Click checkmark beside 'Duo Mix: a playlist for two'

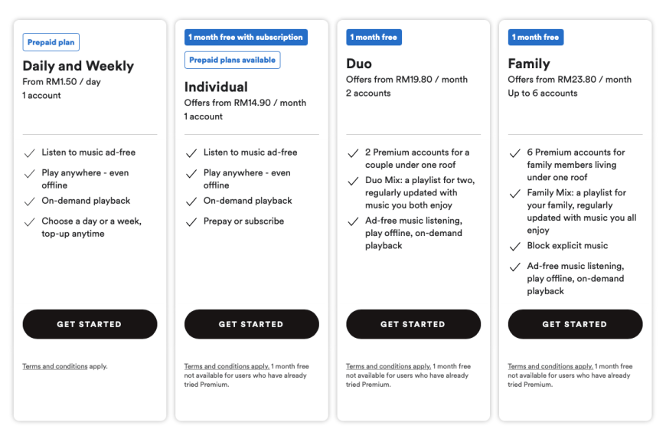(x=353, y=181)
